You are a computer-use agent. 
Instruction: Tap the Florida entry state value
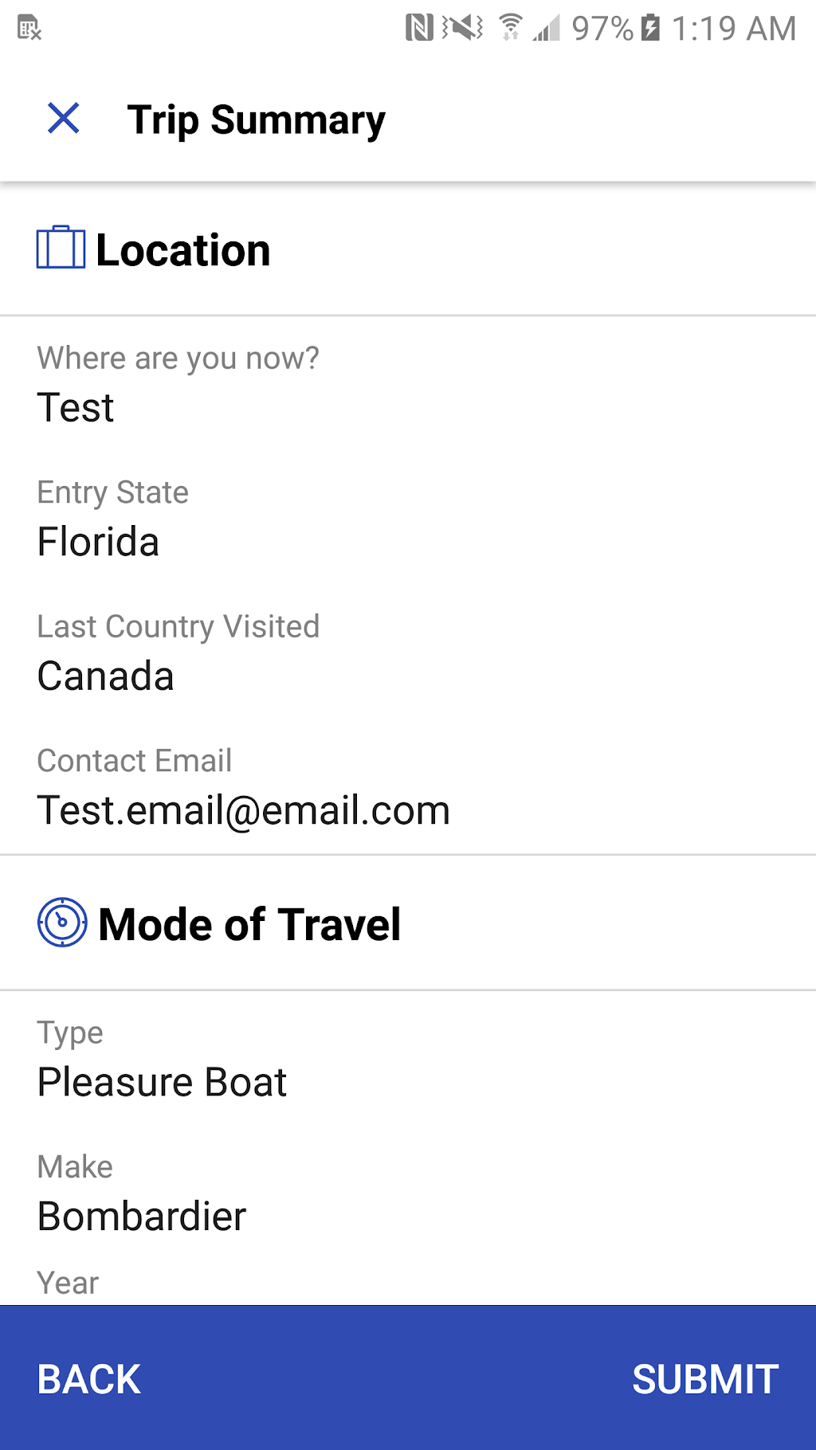pyautogui.click(x=99, y=542)
